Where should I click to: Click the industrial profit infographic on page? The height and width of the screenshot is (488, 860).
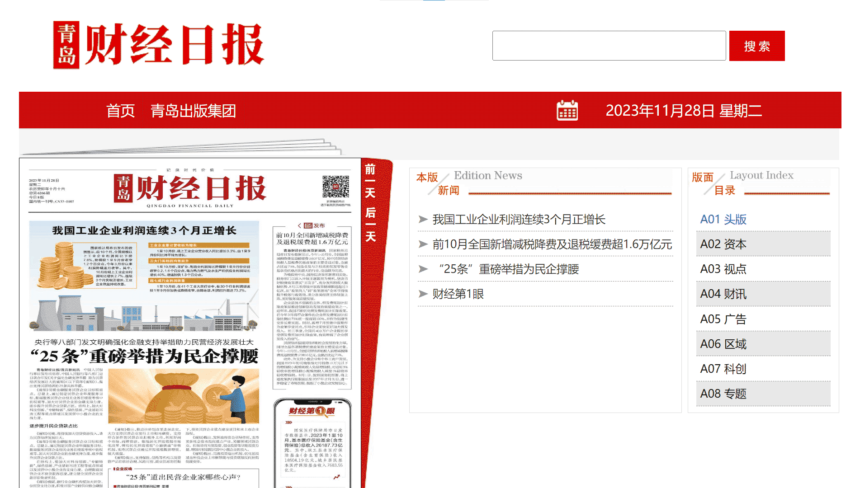pos(144,276)
